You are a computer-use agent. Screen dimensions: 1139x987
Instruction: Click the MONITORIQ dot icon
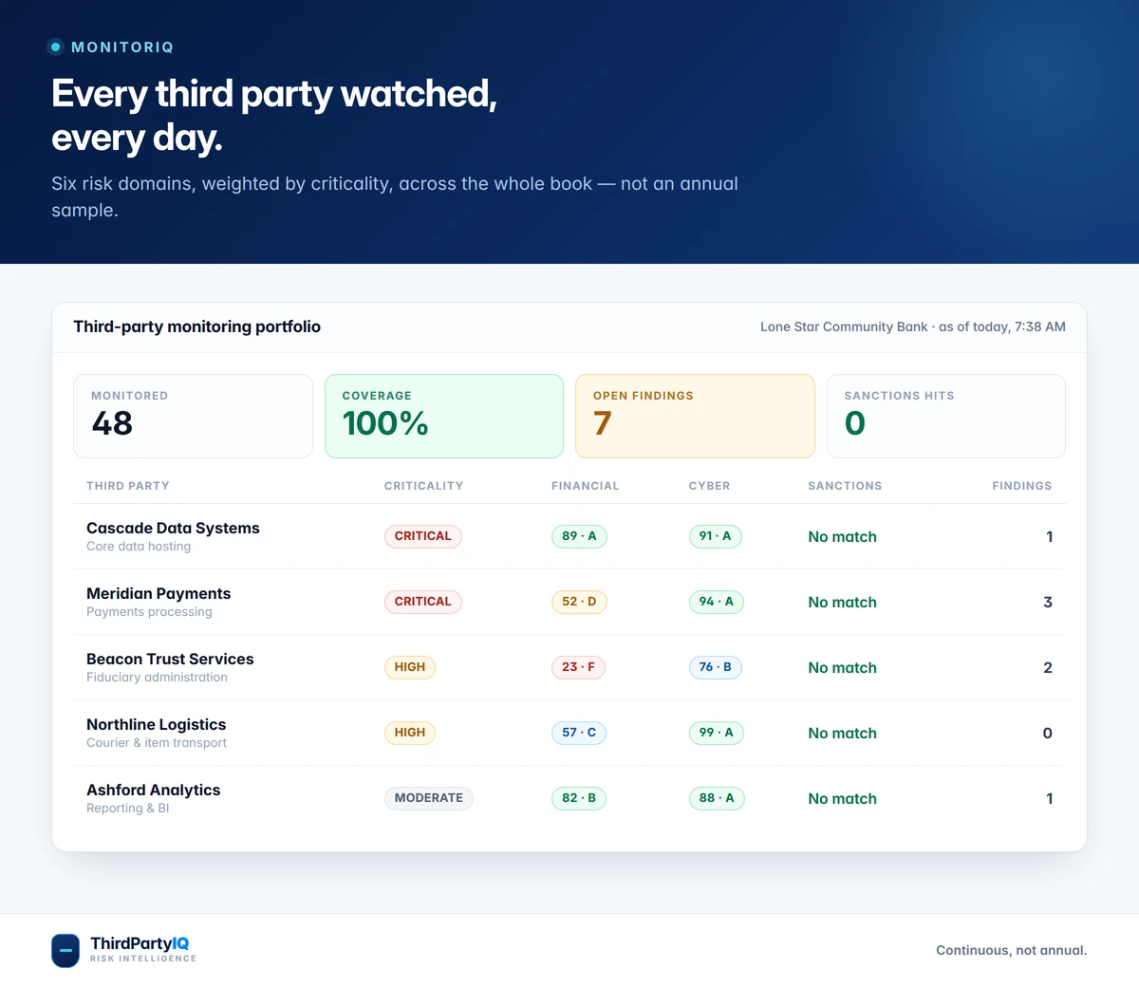click(56, 47)
